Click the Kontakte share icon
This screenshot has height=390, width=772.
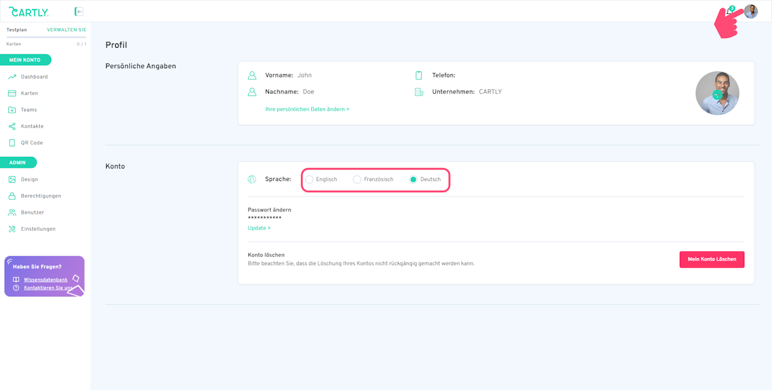click(x=12, y=126)
